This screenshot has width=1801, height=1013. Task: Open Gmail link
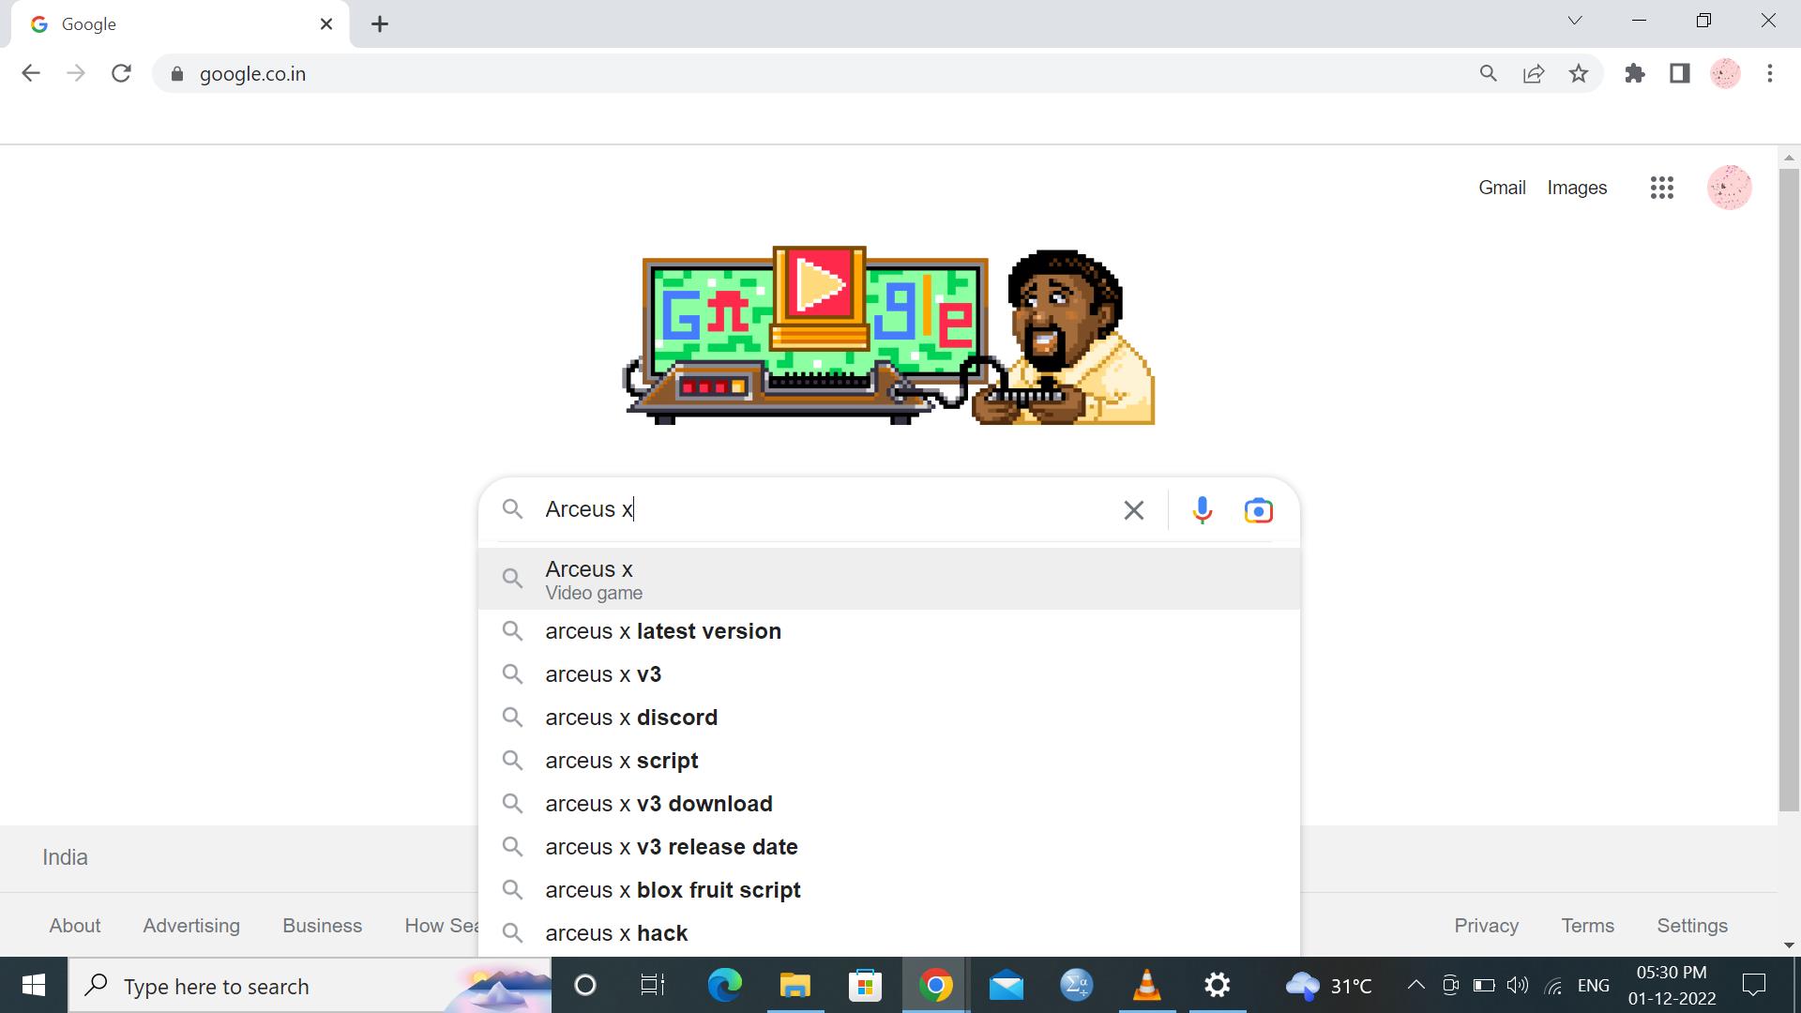point(1502,188)
